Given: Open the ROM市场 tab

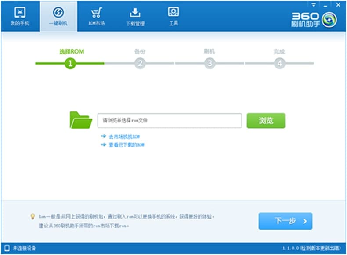Looking at the screenshot, I should tap(97, 16).
